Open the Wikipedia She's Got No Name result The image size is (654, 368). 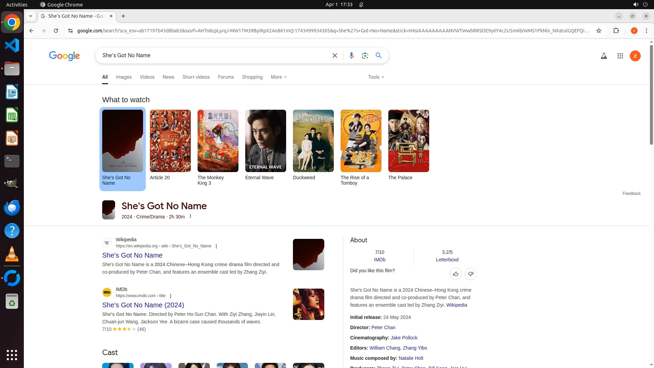(132, 255)
